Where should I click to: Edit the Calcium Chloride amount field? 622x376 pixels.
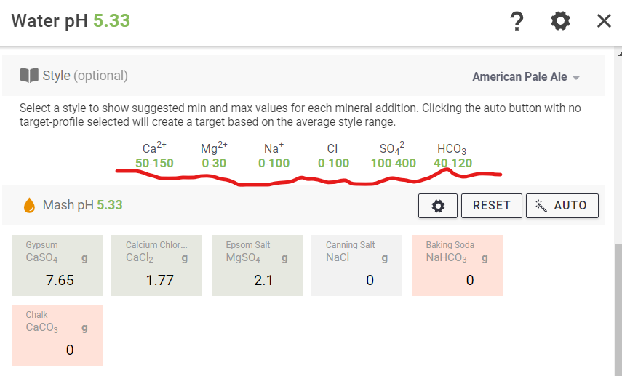[x=159, y=280]
